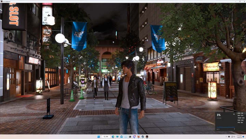
Task: Close the Lost Judgment window
Action: pyautogui.click(x=244, y=1)
